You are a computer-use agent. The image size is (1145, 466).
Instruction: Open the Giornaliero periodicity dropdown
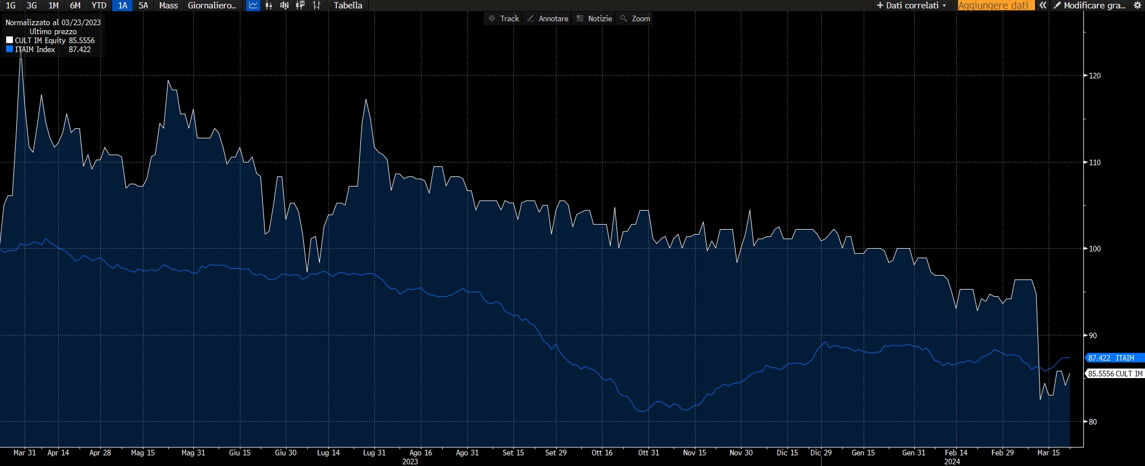point(212,6)
